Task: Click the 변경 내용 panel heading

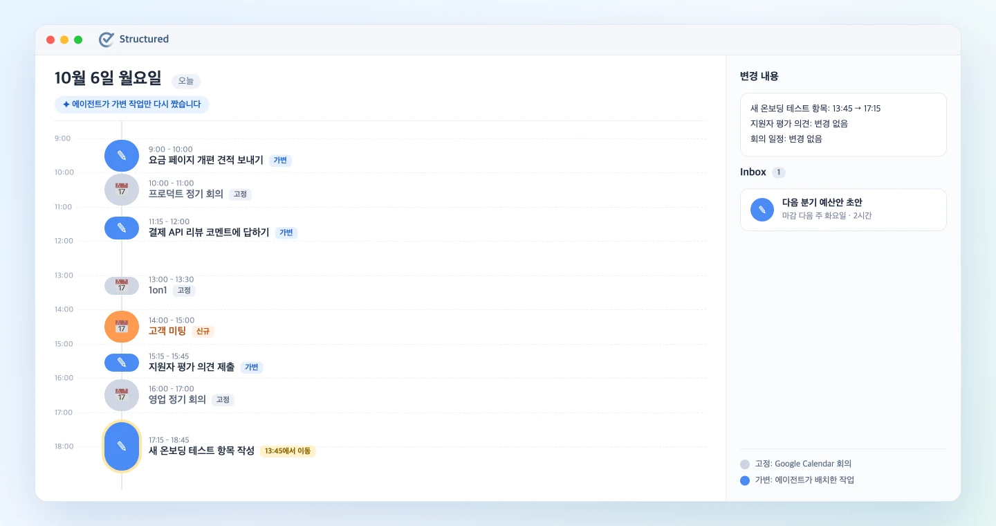Action: click(x=759, y=77)
